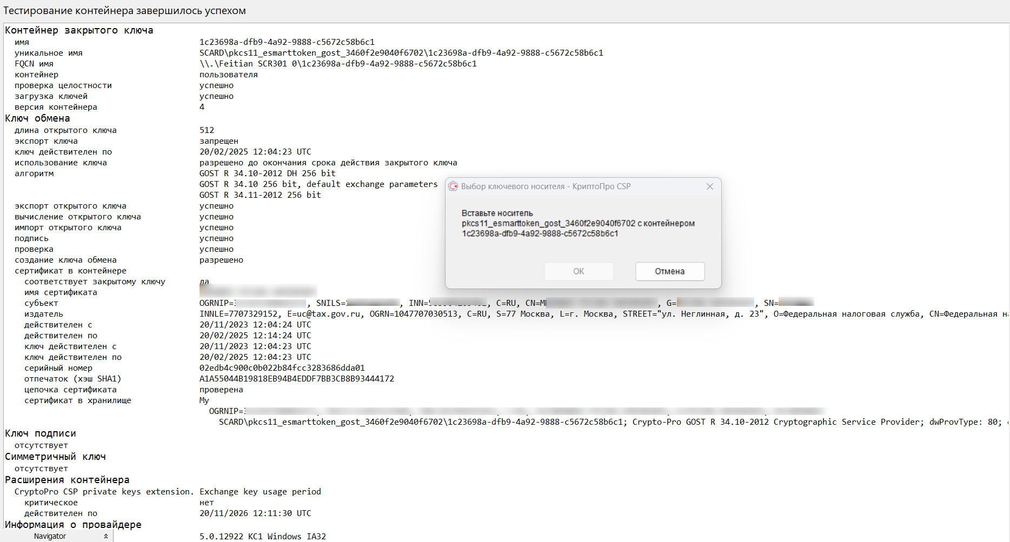Image resolution: width=1010 pixels, height=542 pixels.
Task: Click the КриптоПро CSP icon in dialog title
Action: coord(453,186)
